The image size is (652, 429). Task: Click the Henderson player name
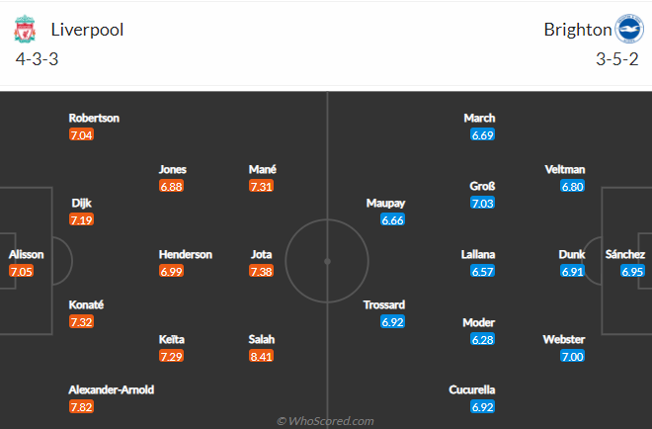pos(186,254)
